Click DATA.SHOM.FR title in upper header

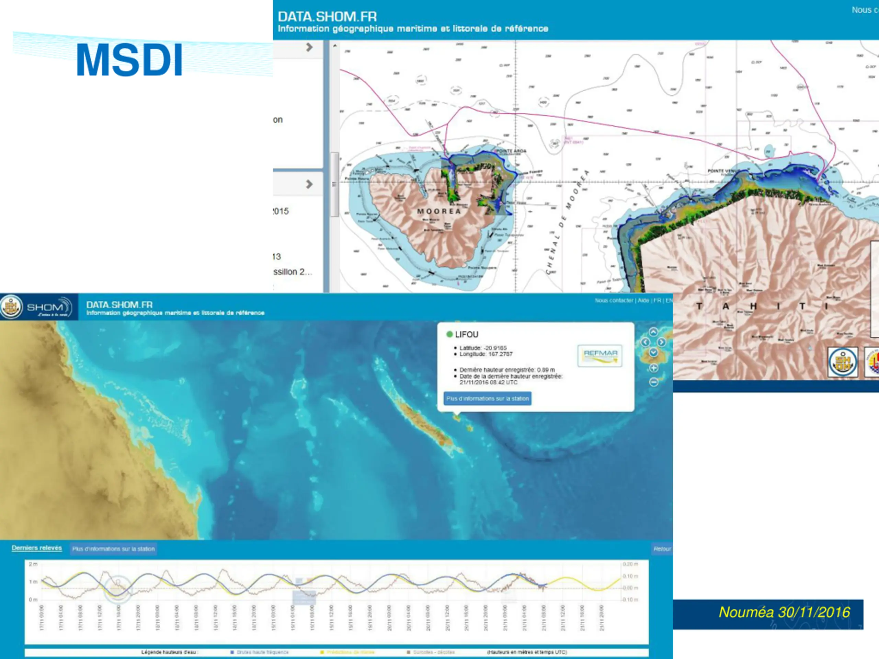(327, 17)
